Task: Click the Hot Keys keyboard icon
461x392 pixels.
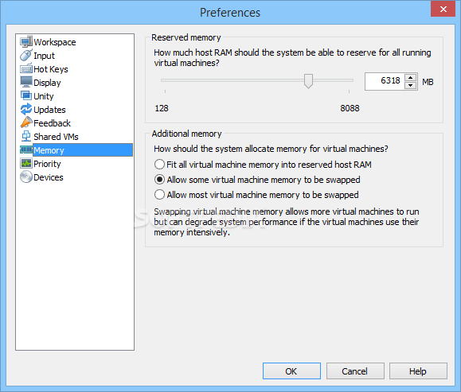Action: [26, 68]
